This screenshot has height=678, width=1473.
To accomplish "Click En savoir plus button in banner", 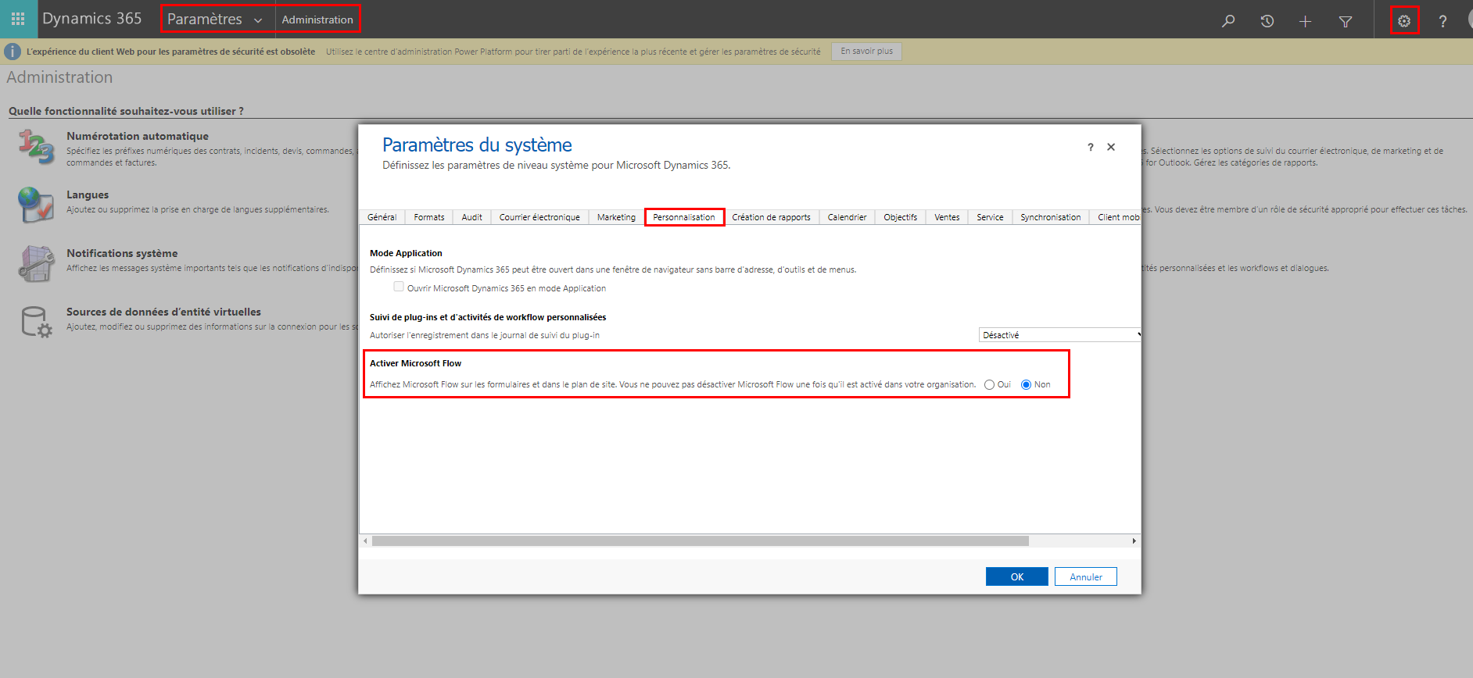I will [866, 52].
